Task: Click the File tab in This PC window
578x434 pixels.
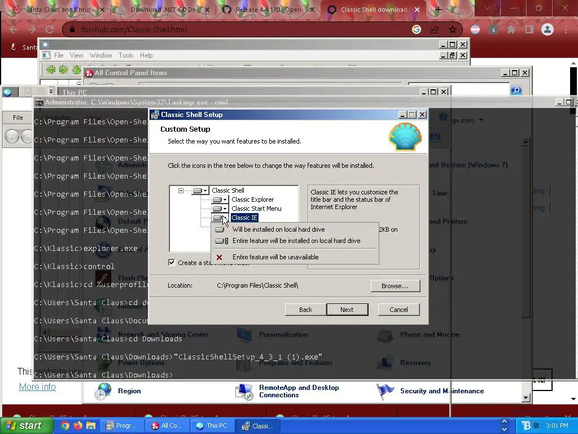Action: pos(17,118)
